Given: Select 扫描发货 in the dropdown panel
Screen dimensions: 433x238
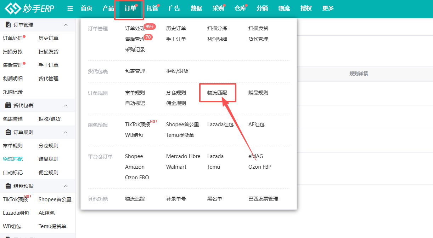Looking at the screenshot, I should point(258,28).
